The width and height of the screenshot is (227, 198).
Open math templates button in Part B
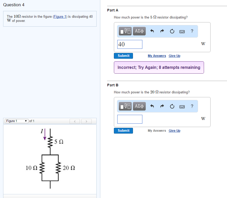pos(125,106)
